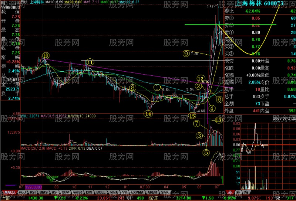Open the OBV indicator tab

(x=65, y=193)
